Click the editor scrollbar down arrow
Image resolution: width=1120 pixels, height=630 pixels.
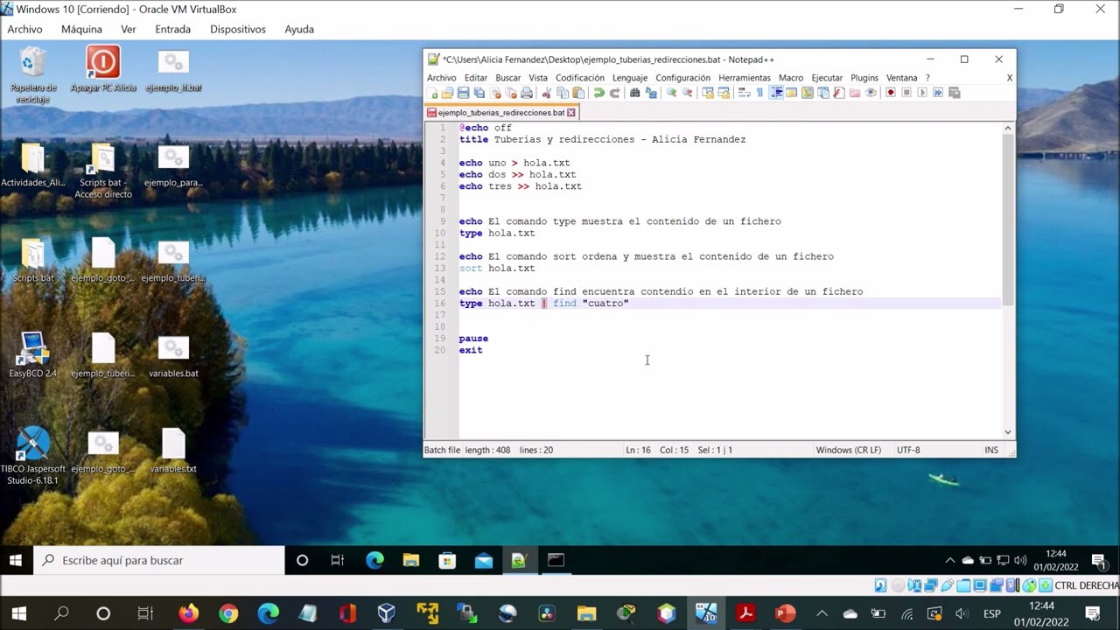click(1008, 432)
